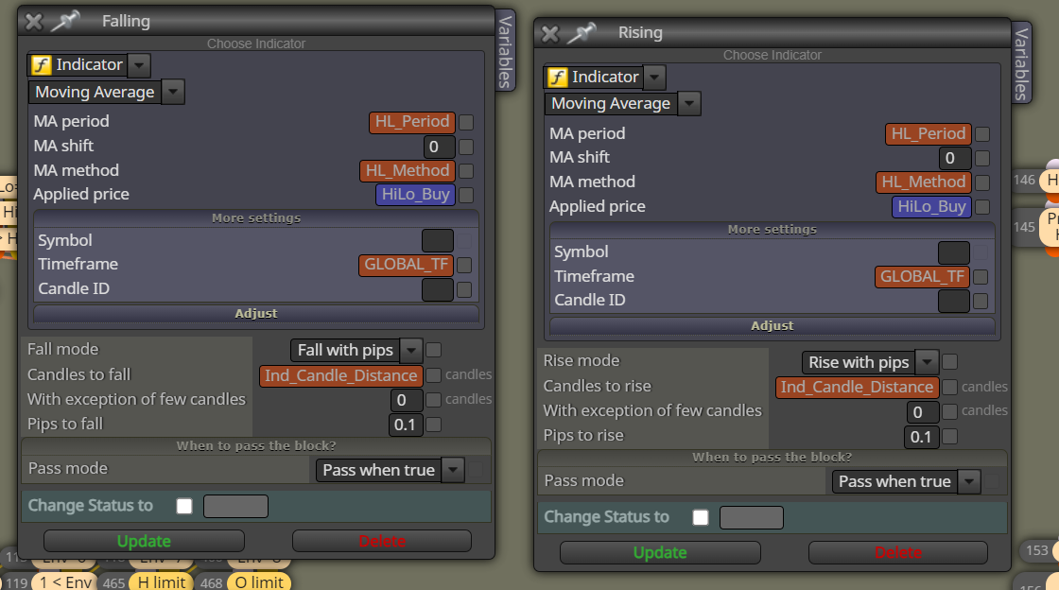The width and height of the screenshot is (1059, 590).
Task: Close the Rising panel with X icon
Action: tap(550, 33)
